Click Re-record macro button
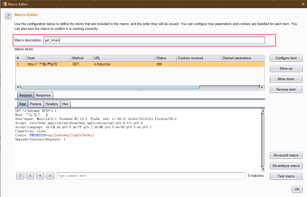 286,155
